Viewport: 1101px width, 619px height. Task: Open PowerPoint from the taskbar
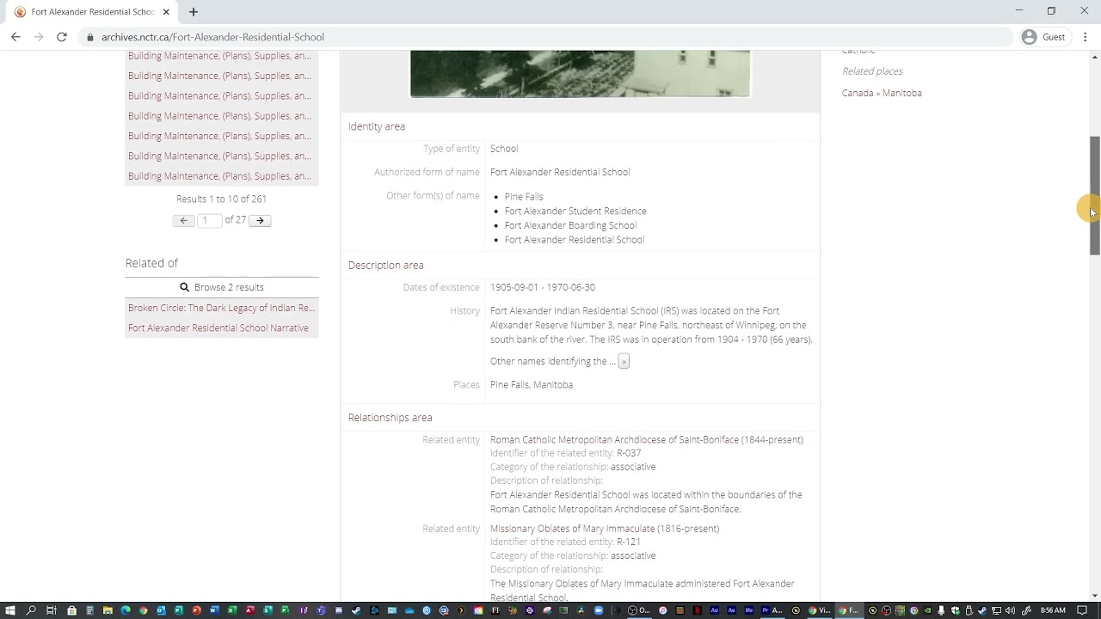point(197,610)
